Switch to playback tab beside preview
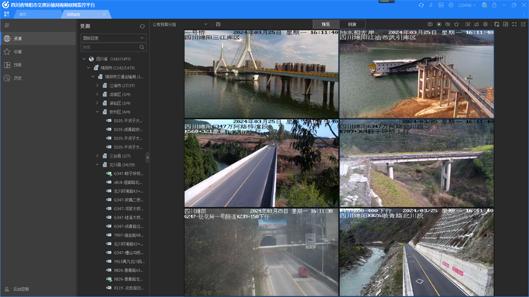The width and height of the screenshot is (529, 297). point(352,24)
